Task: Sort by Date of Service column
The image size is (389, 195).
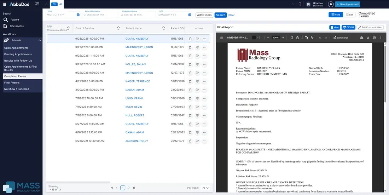Action: tap(118, 28)
